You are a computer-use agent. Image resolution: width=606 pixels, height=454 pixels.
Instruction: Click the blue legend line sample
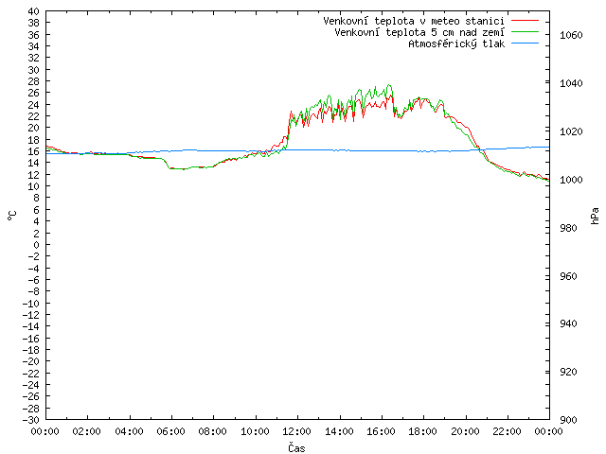click(x=525, y=44)
